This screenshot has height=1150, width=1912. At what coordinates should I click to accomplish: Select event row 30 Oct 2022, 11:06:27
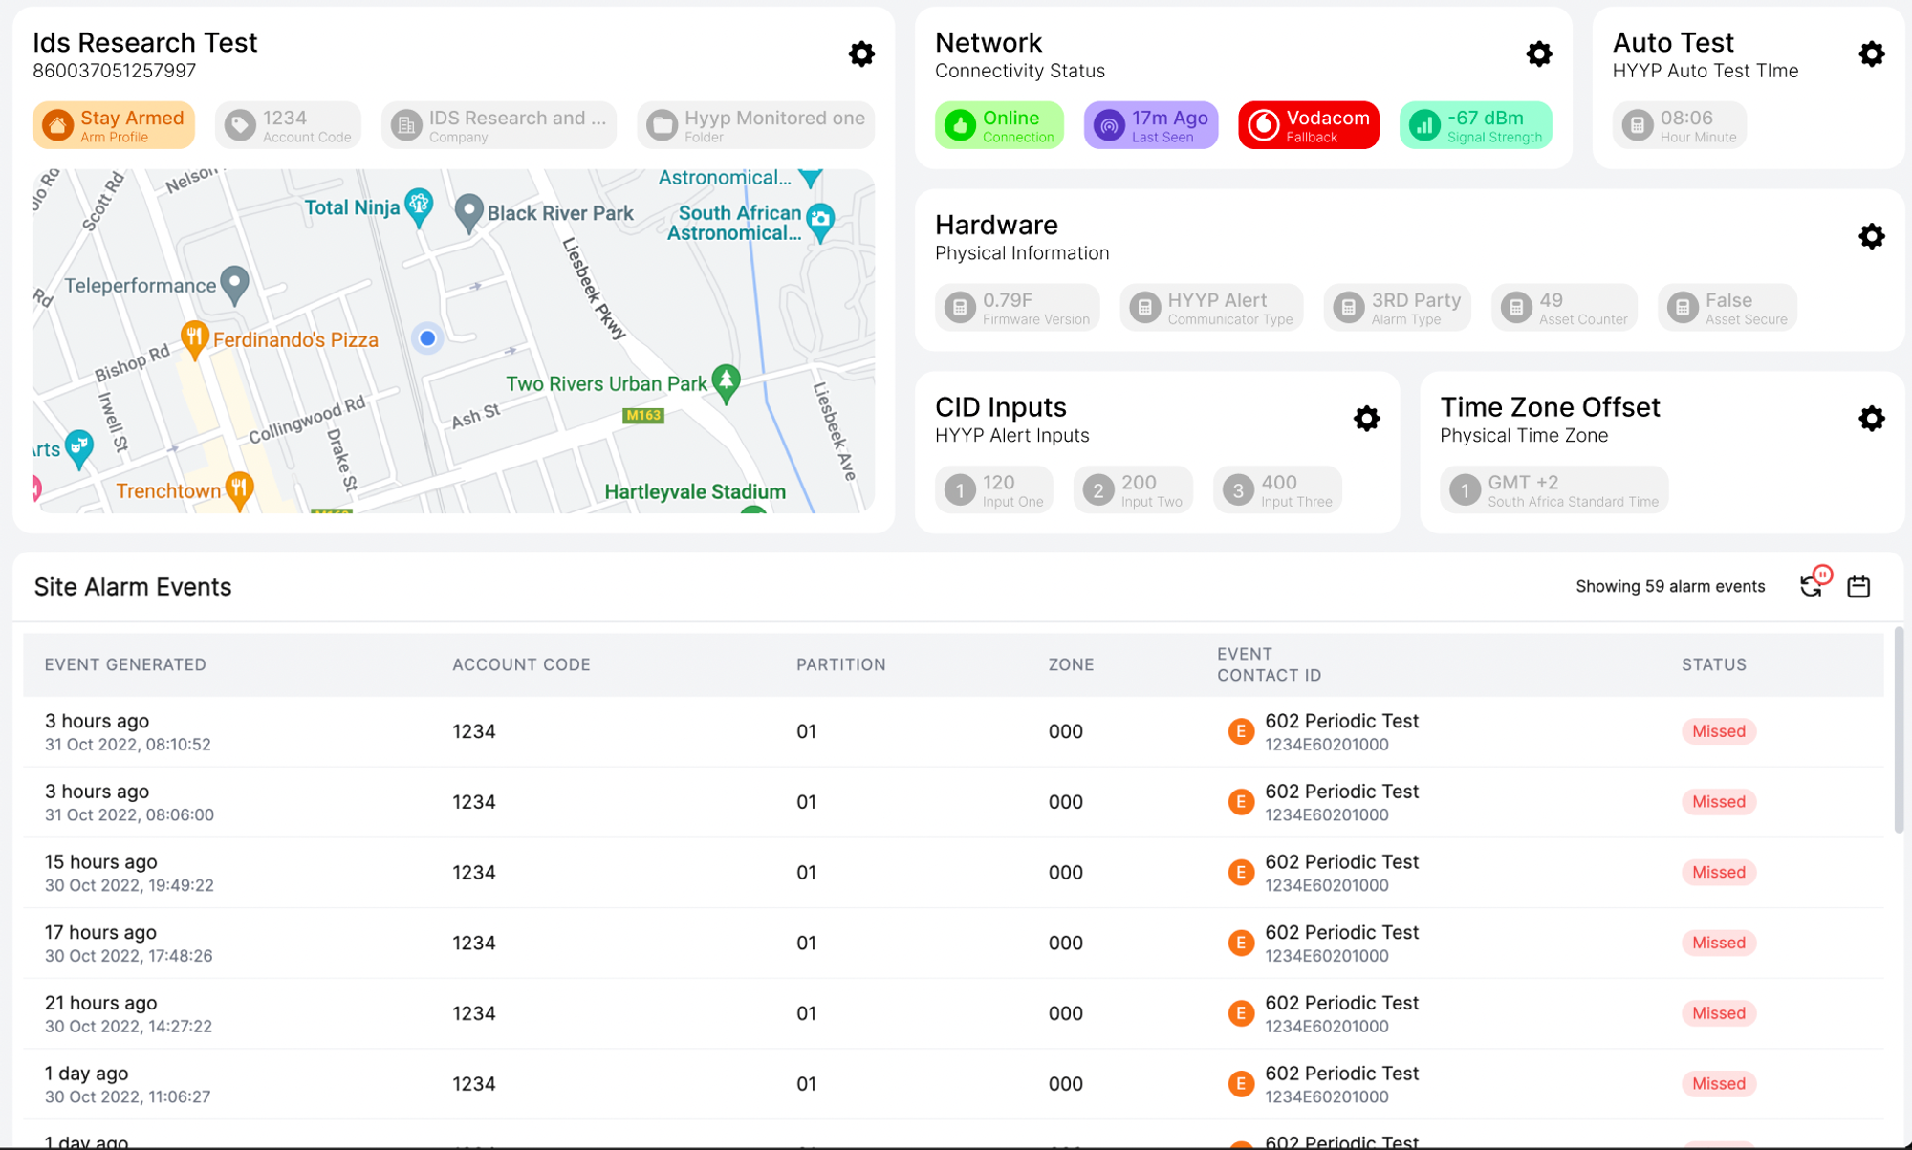[x=953, y=1084]
